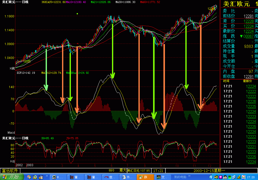Click the second quick launch icon
Image resolution: width=258 pixels, height=180 pixels.
35,177
